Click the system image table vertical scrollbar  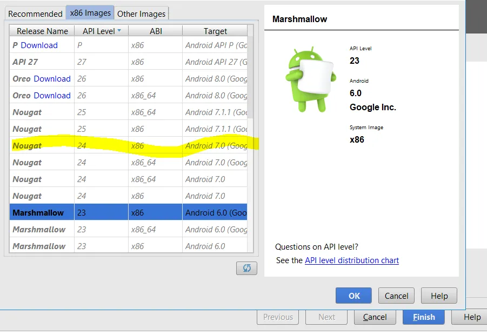250,78
